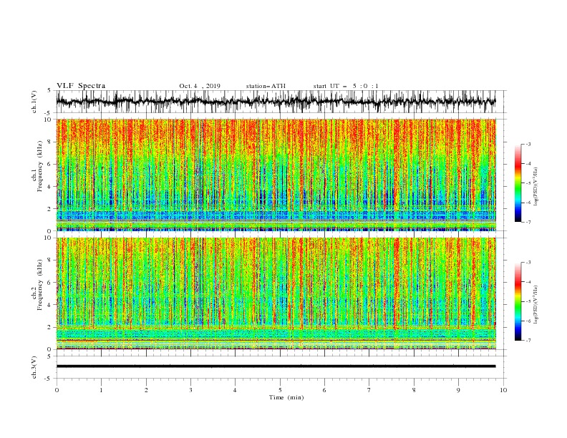567x438 pixels.
Task: Click the ch.1 spectrogram panel
Action: [x=276, y=175]
